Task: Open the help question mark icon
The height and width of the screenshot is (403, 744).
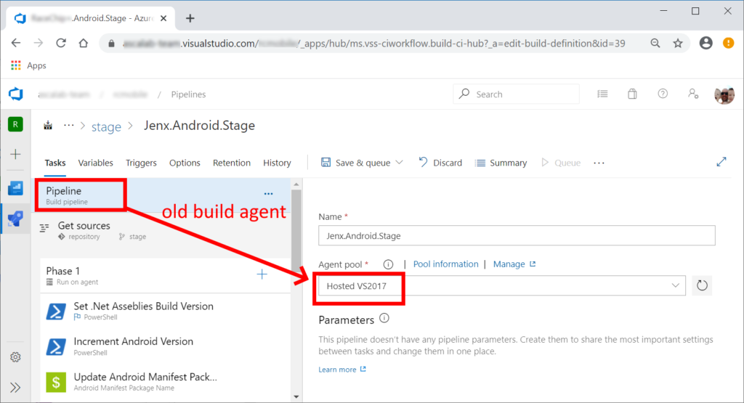Action: pos(663,94)
